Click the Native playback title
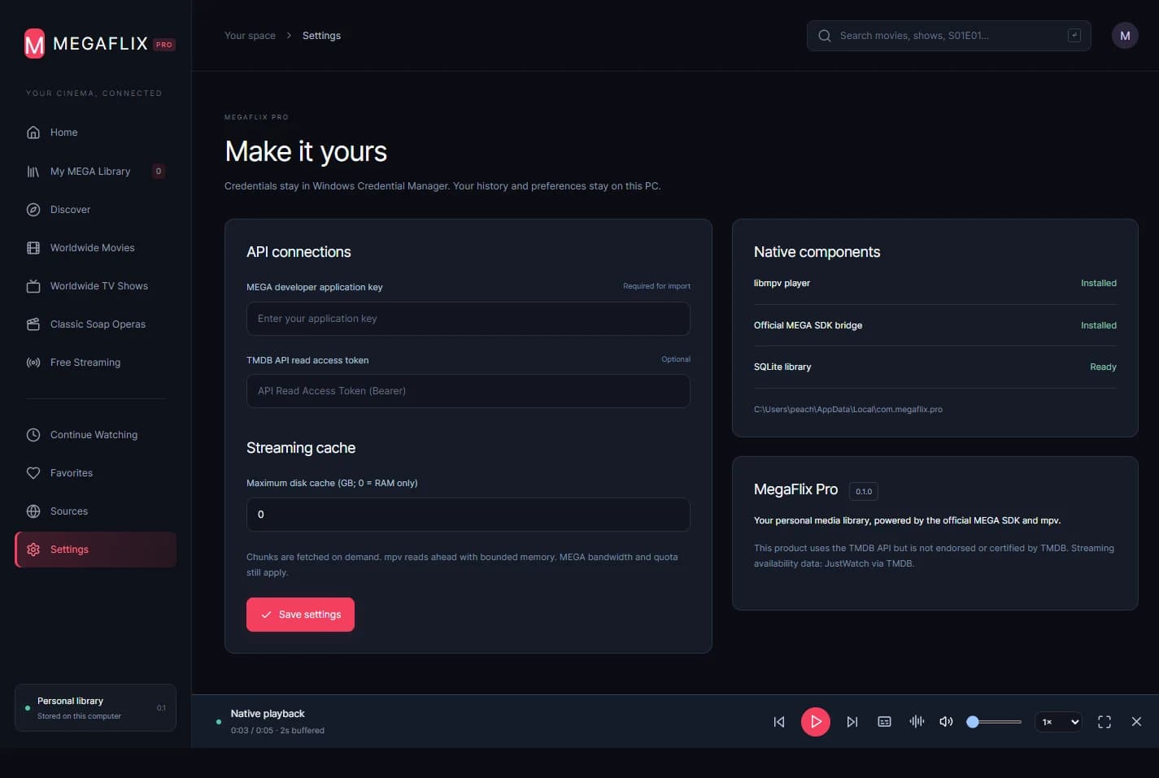The image size is (1159, 778). [268, 714]
